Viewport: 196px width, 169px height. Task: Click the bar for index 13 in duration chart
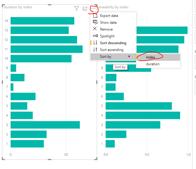point(39,30)
